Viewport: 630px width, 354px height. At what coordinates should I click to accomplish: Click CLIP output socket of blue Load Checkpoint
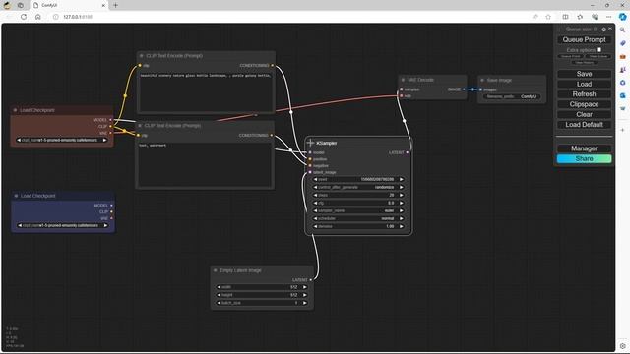(111, 211)
